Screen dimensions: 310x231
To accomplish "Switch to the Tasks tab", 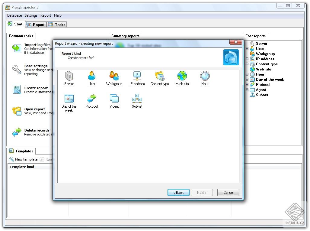I will click(x=57, y=24).
